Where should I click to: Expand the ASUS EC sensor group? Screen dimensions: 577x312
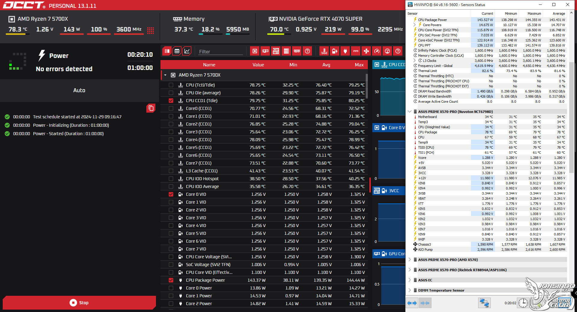coord(409,280)
